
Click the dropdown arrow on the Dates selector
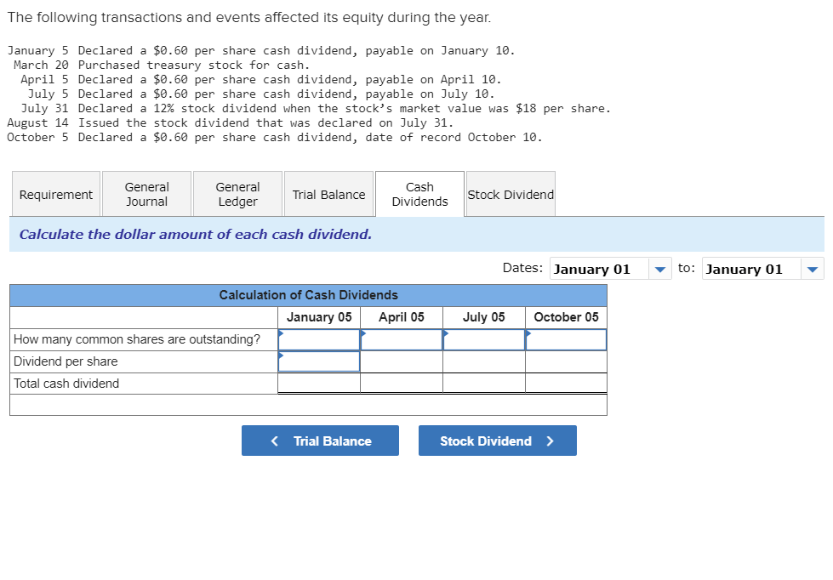coord(659,268)
